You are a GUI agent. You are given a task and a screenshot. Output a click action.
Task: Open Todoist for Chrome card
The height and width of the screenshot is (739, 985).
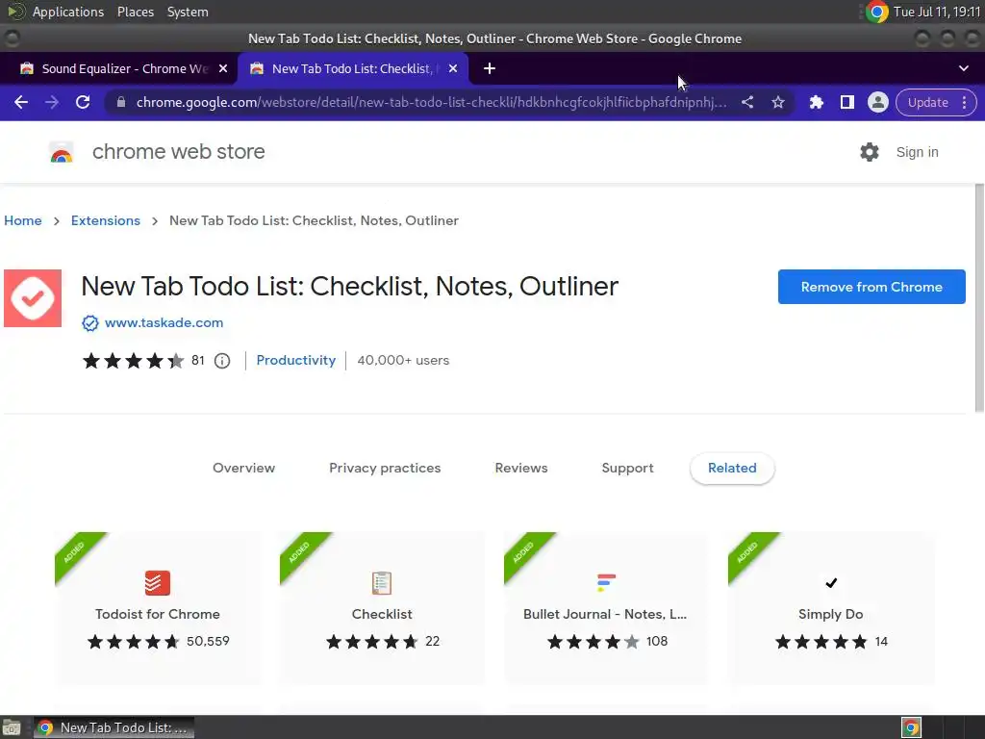(158, 608)
